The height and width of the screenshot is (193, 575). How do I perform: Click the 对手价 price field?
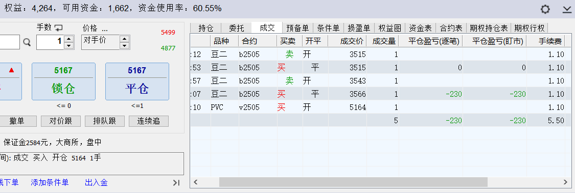(x=101, y=42)
